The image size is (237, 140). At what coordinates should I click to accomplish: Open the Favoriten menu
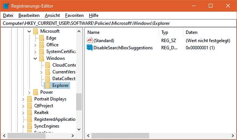coord(74,15)
